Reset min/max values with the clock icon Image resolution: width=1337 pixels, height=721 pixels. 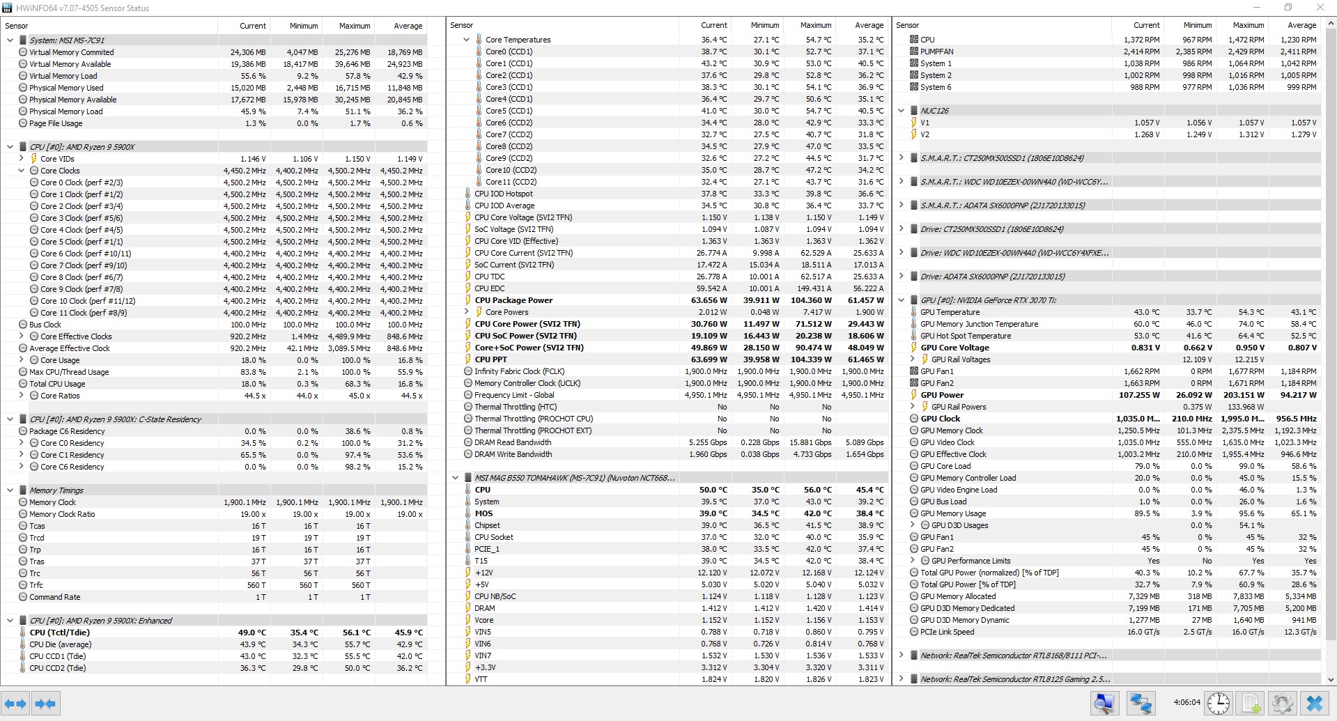(x=1219, y=704)
